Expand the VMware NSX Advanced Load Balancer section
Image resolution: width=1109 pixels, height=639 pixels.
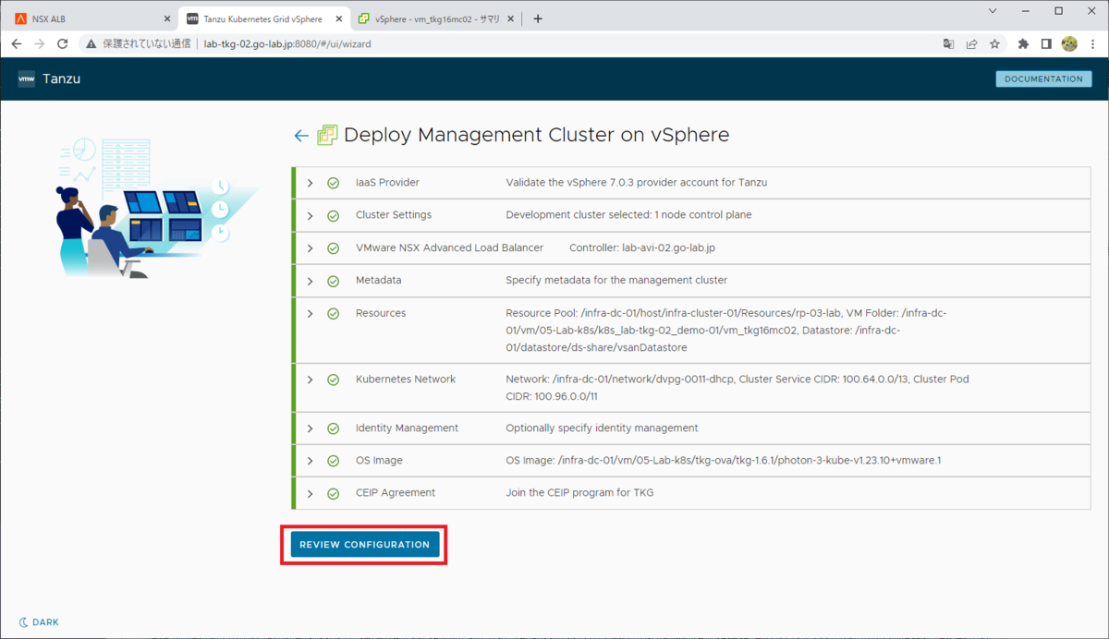coord(311,248)
